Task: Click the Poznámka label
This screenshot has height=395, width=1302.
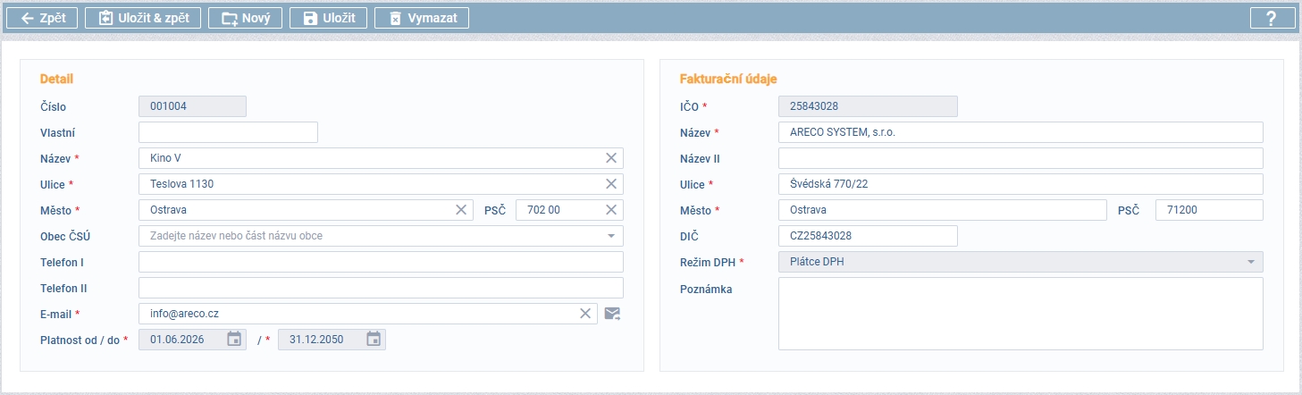Action: tap(706, 289)
